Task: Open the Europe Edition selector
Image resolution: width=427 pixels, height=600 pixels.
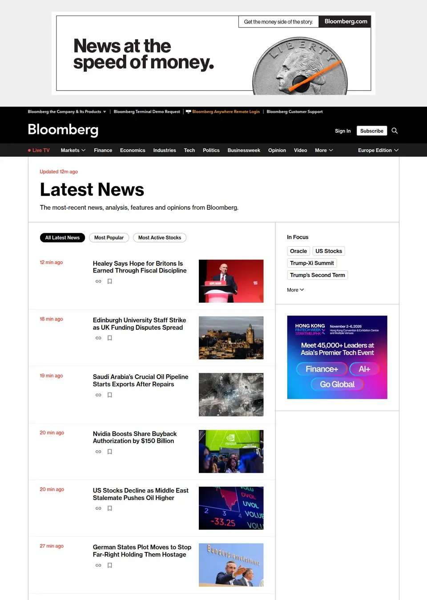Action: [378, 150]
